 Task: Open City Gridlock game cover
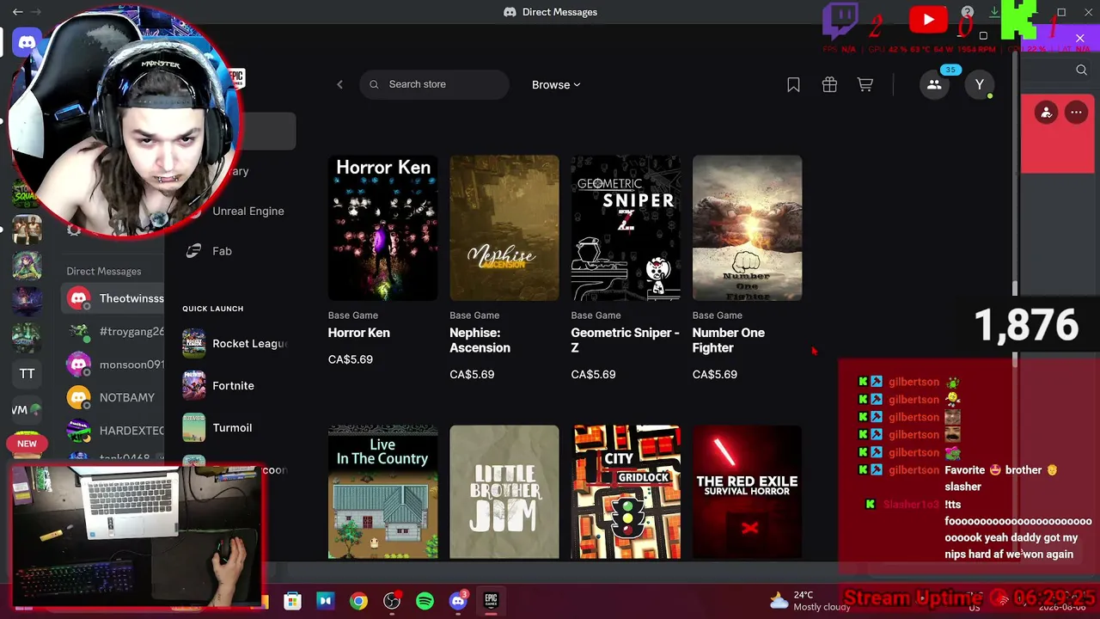click(x=626, y=492)
